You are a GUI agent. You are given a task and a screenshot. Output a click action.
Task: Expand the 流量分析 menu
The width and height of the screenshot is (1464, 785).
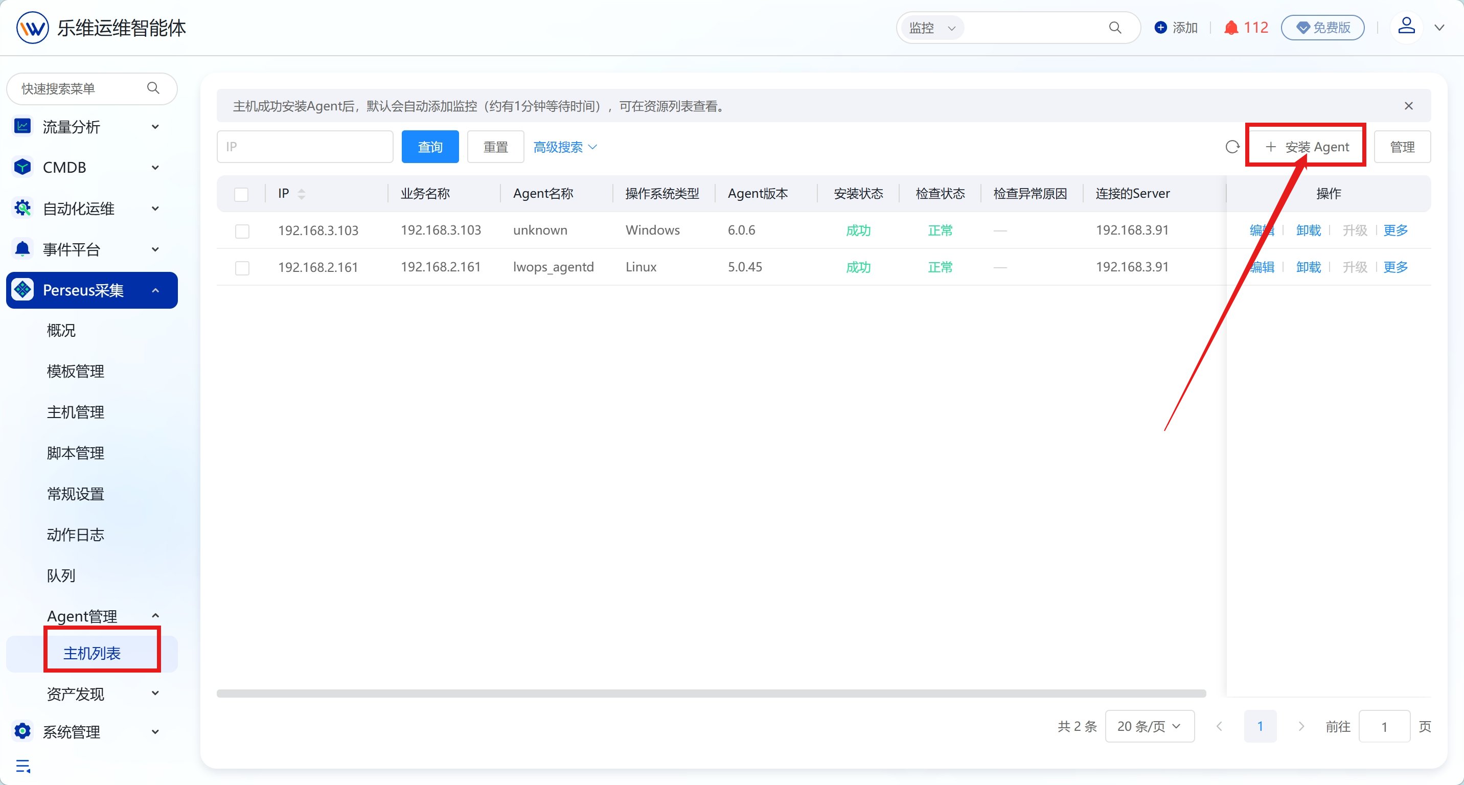click(x=155, y=127)
